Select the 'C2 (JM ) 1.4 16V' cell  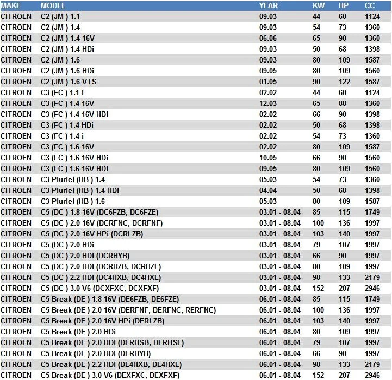(67, 38)
